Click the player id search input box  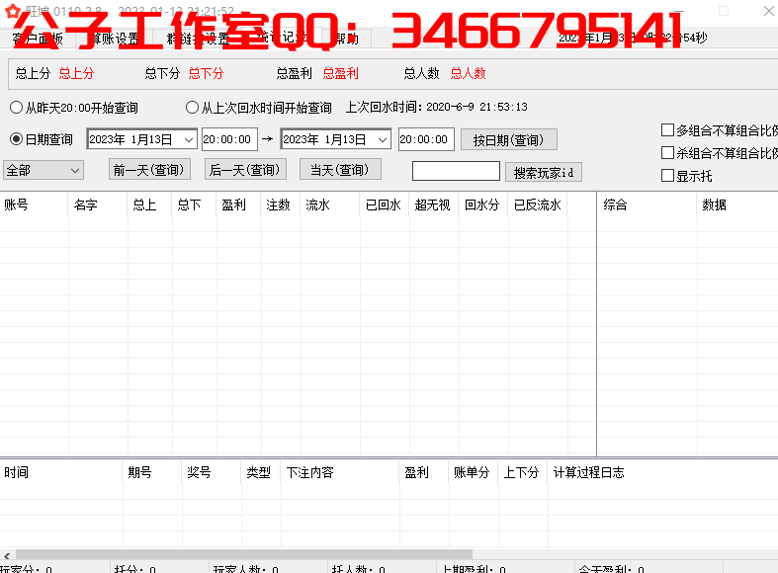click(456, 171)
